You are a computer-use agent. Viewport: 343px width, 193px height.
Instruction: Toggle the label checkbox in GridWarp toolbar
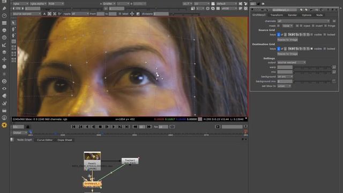[x=120, y=14]
